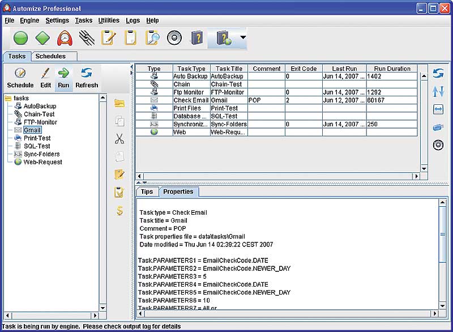Sort by Task Title column header

coord(229,69)
